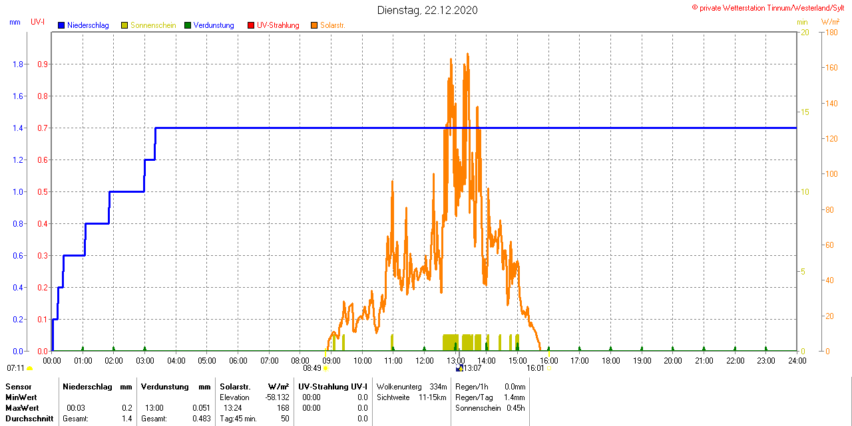Click the "Regen/1h" label

pos(471,386)
